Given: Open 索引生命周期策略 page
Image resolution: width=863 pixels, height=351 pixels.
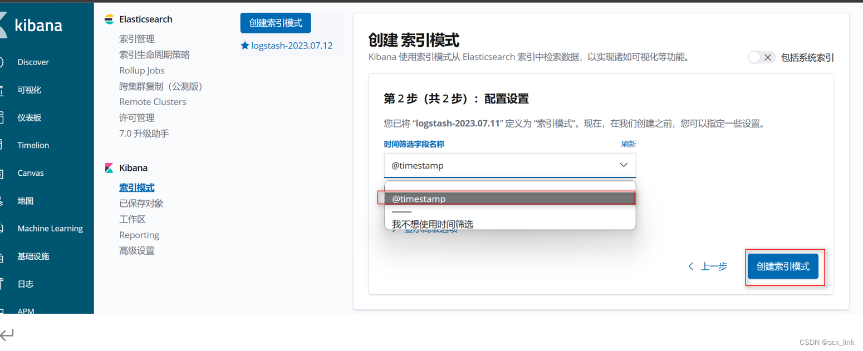Looking at the screenshot, I should point(154,55).
